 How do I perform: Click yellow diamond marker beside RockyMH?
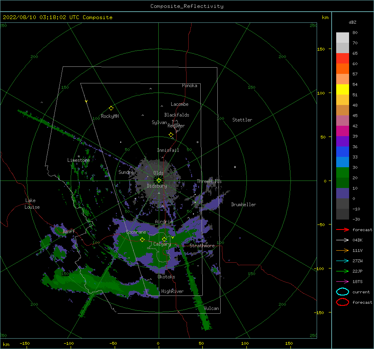[111, 108]
